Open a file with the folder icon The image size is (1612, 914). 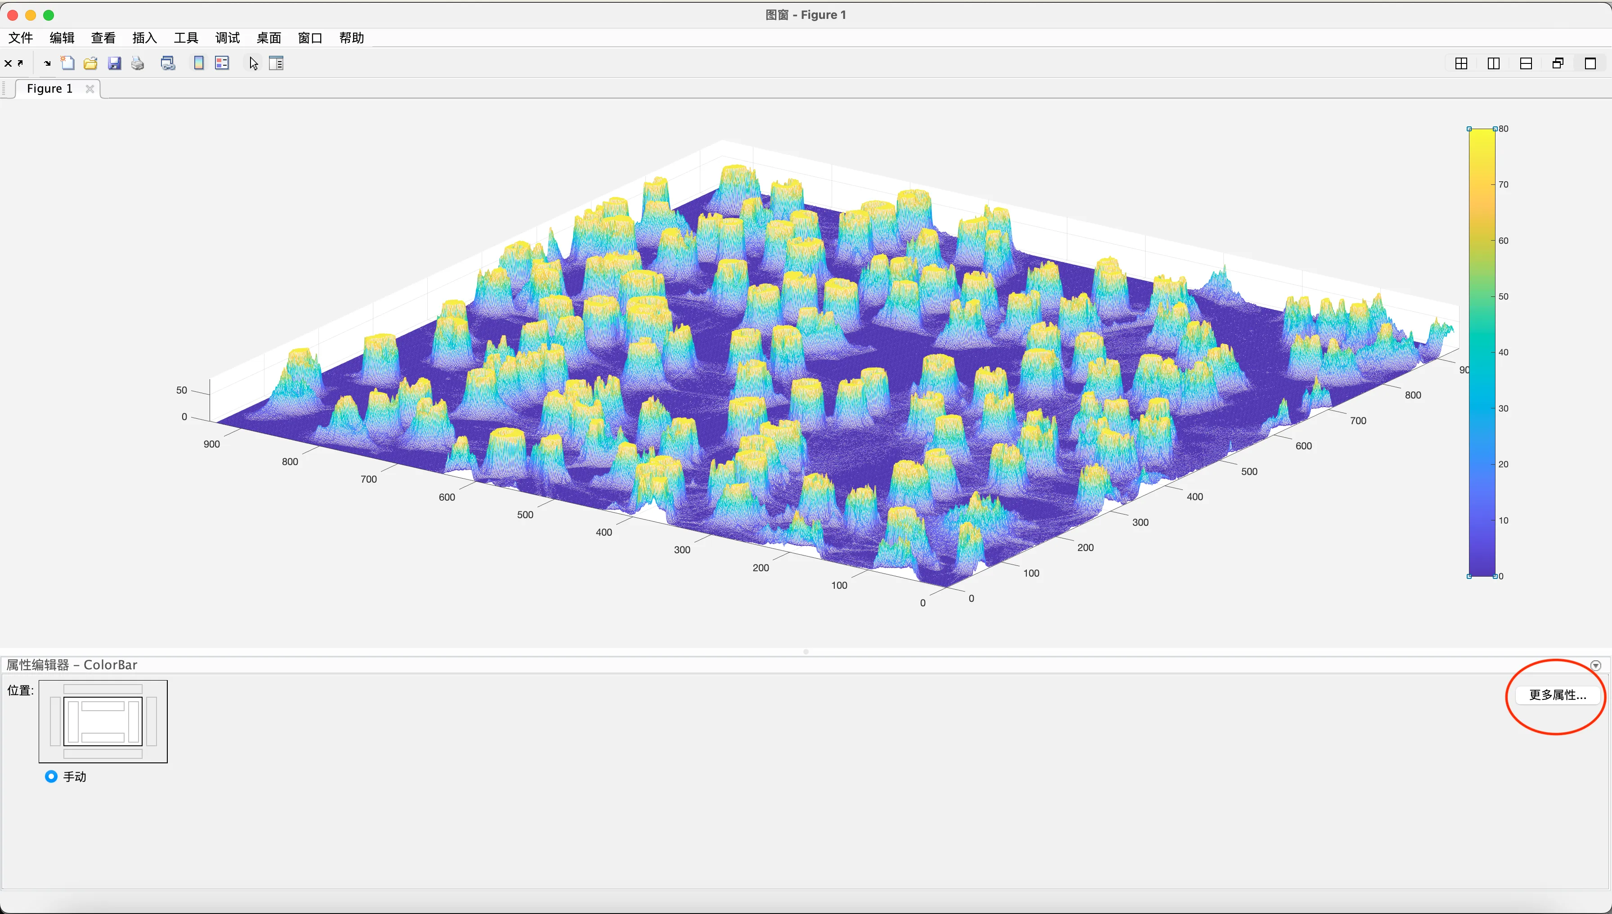coord(90,63)
